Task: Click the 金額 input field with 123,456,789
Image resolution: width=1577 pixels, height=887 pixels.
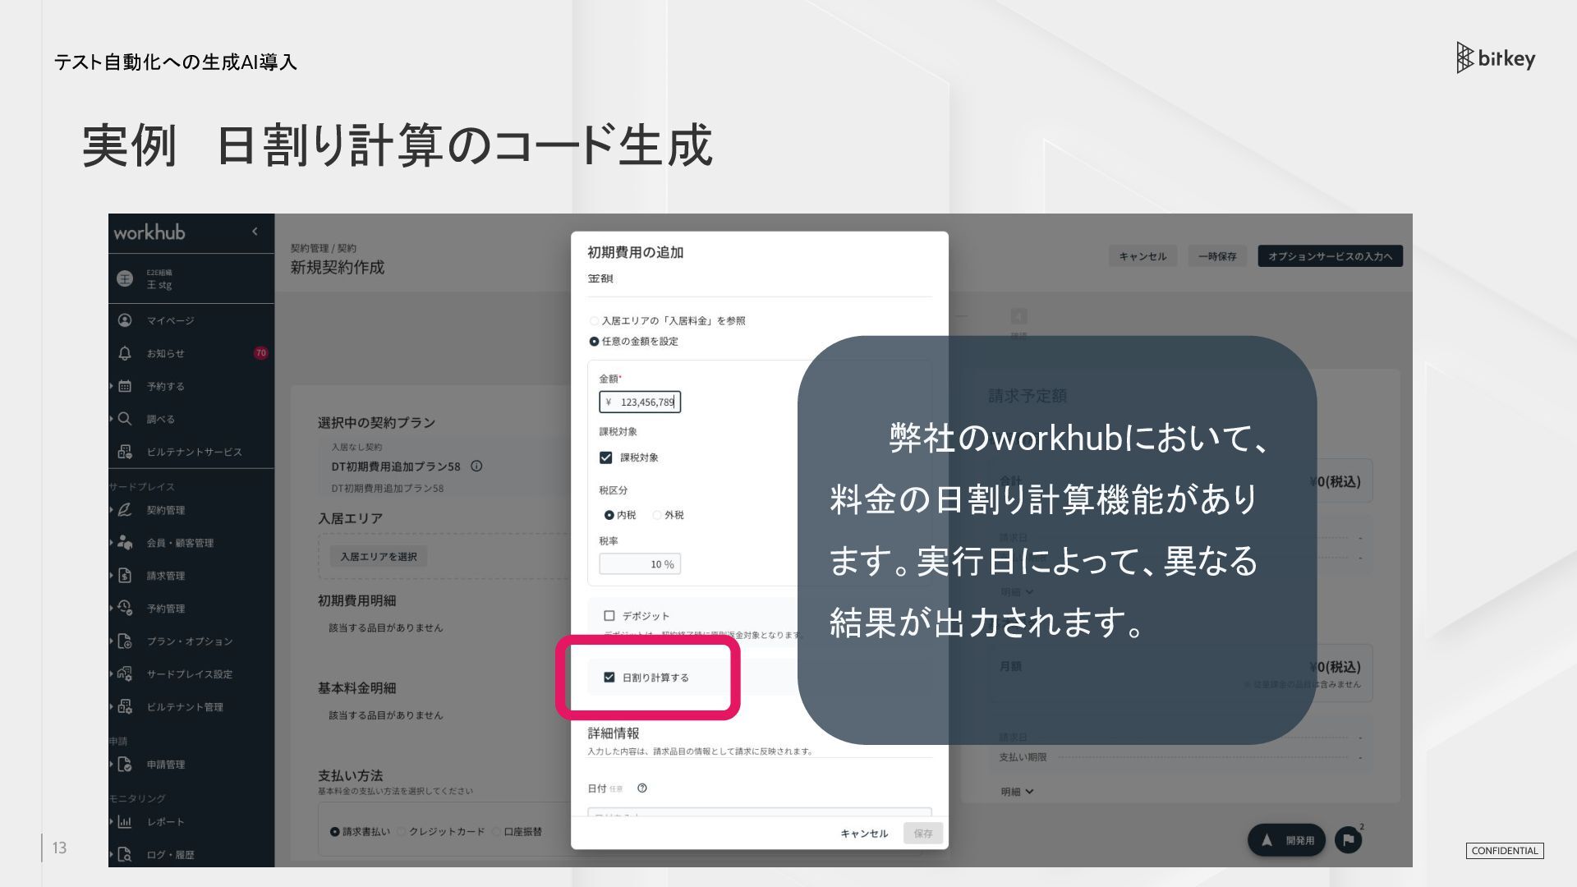Action: (640, 402)
